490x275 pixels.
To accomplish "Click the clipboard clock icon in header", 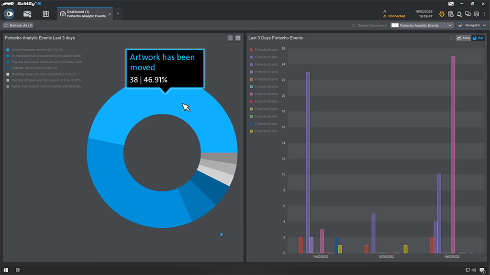I will pos(451,14).
